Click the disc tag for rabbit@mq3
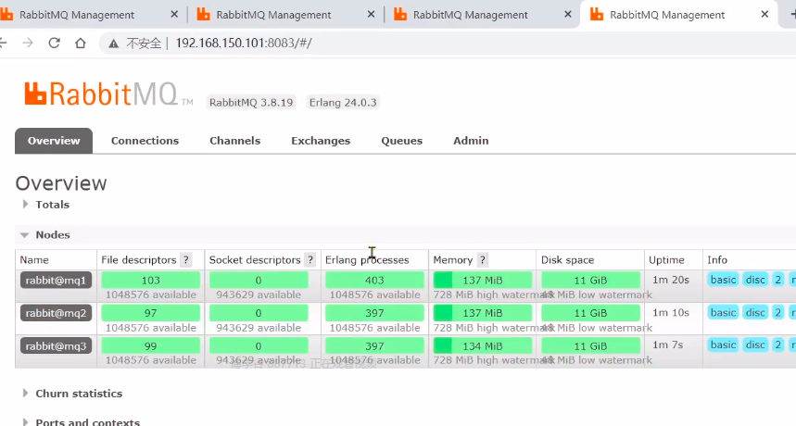This screenshot has width=796, height=426. tap(755, 345)
